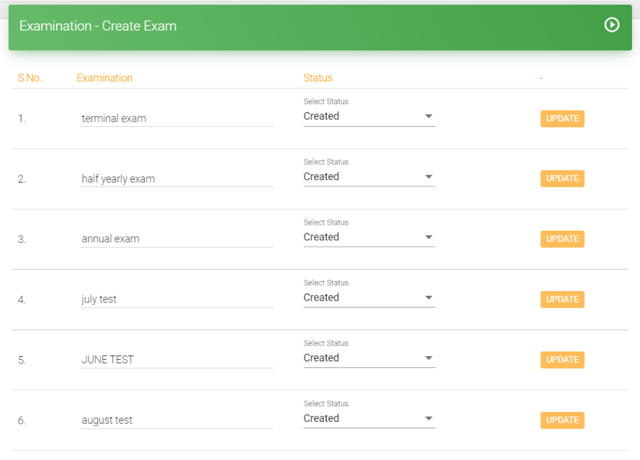
Task: Open status dropdown for half yearly exam
Action: [x=369, y=176]
